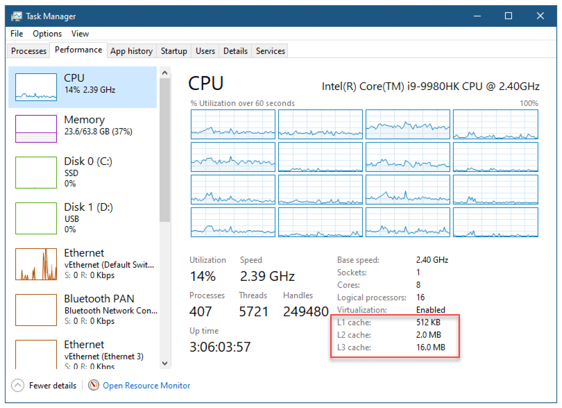Switch to the App history tab
This screenshot has height=408, width=562.
(132, 51)
